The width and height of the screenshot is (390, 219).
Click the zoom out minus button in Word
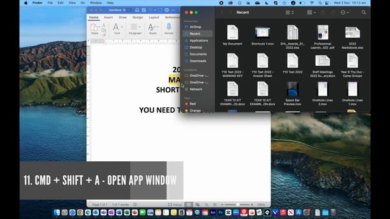pos(222,204)
